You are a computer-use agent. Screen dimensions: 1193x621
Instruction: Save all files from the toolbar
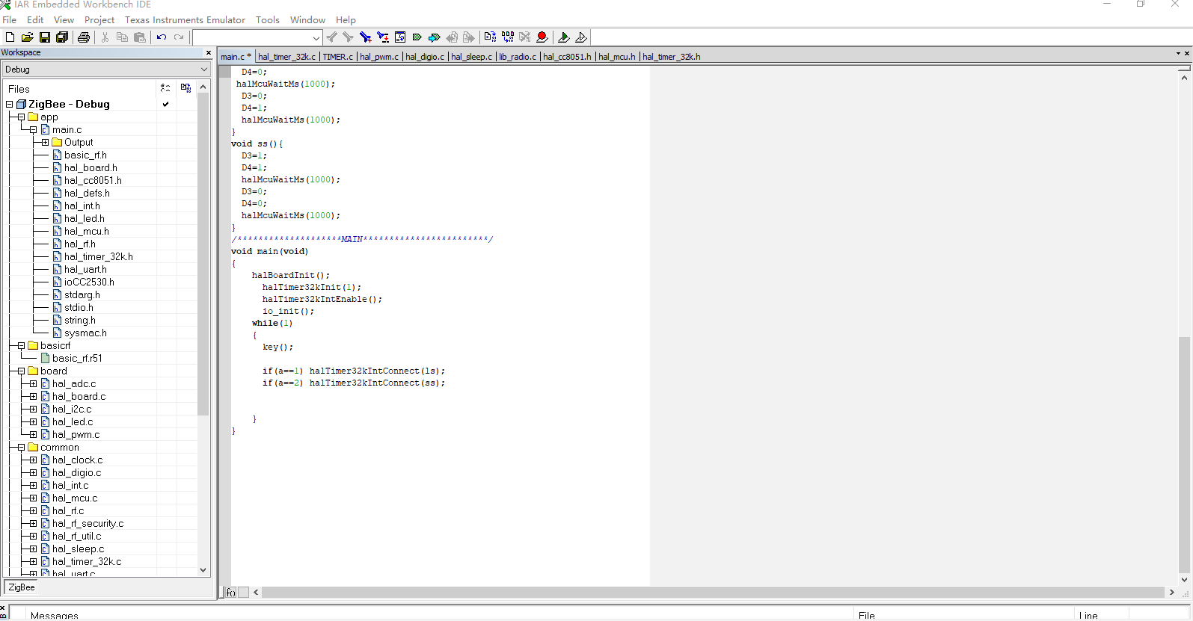pos(62,37)
